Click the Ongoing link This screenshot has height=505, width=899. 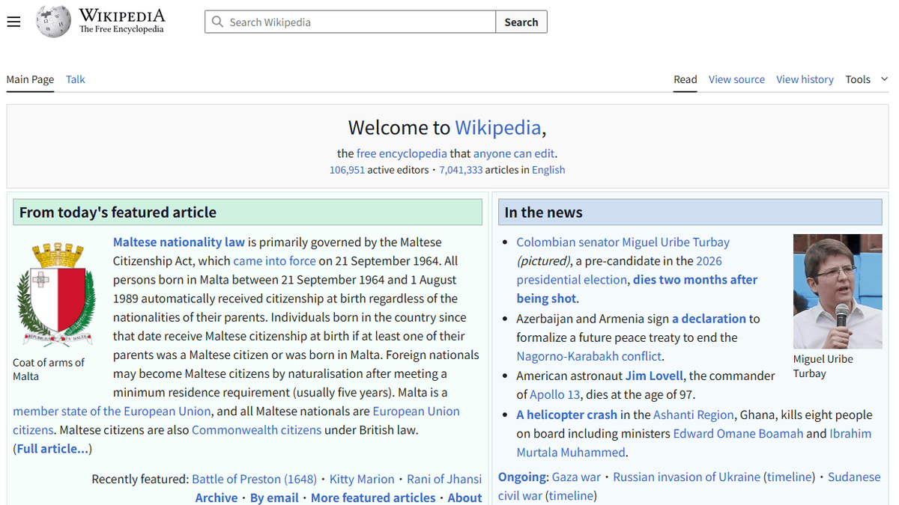coord(521,477)
